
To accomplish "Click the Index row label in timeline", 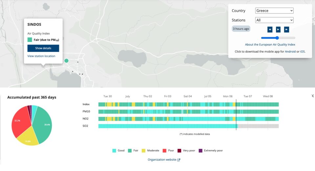I will (x=86, y=104).
